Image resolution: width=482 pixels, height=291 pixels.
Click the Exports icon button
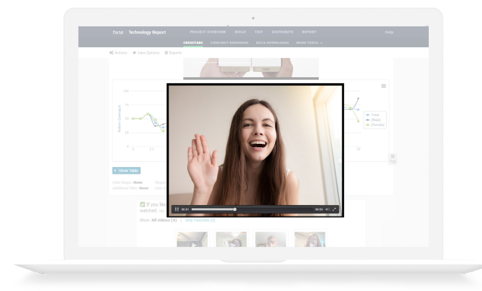173,53
